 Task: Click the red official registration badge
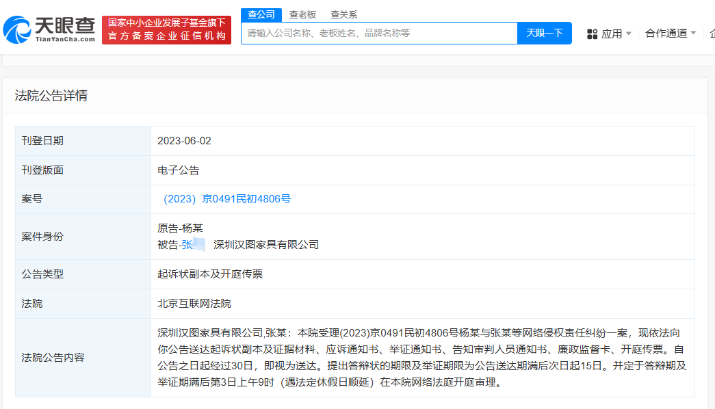(166, 29)
